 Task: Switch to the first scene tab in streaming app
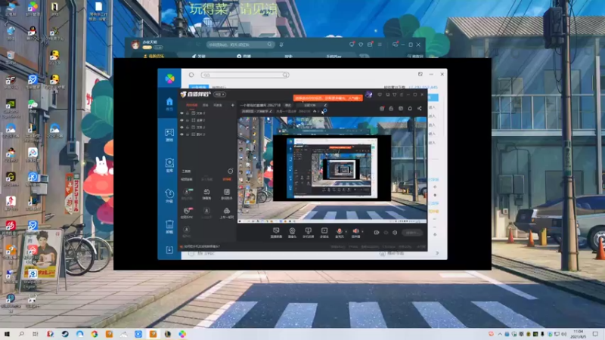point(192,105)
